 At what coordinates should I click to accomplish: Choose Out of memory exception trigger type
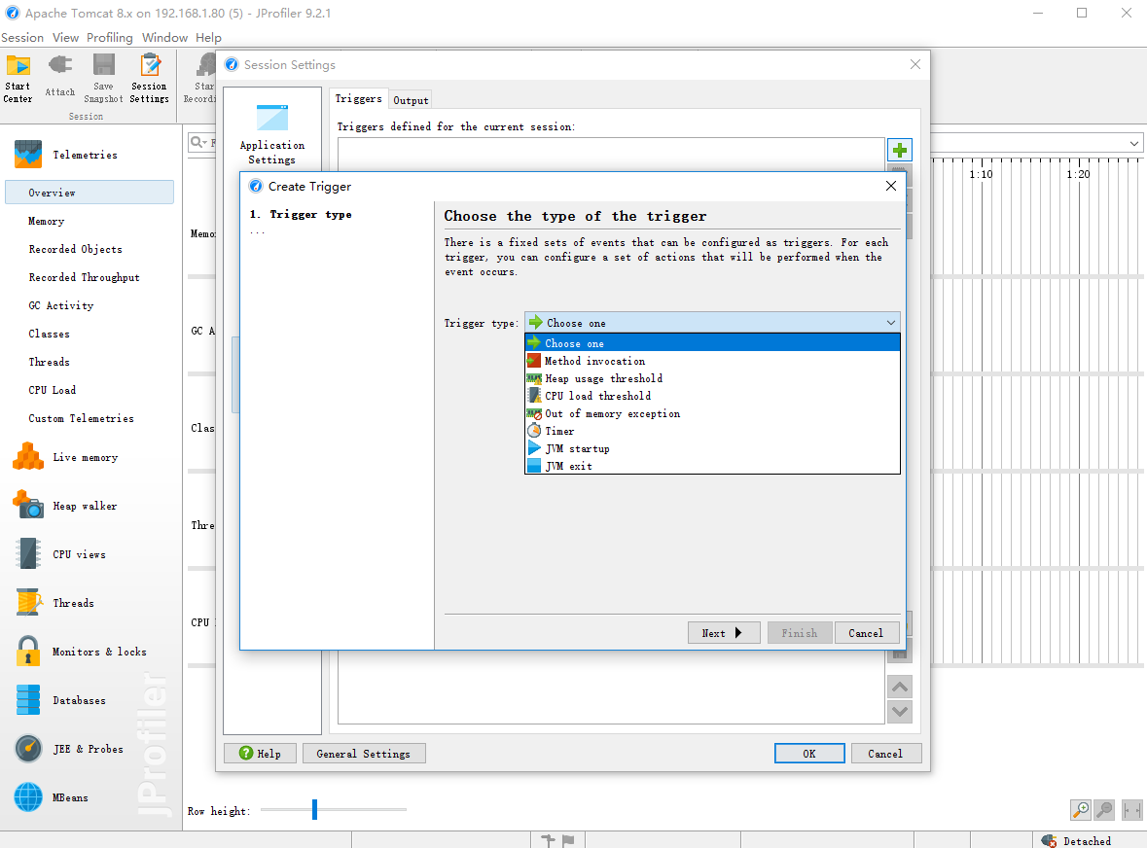click(712, 413)
